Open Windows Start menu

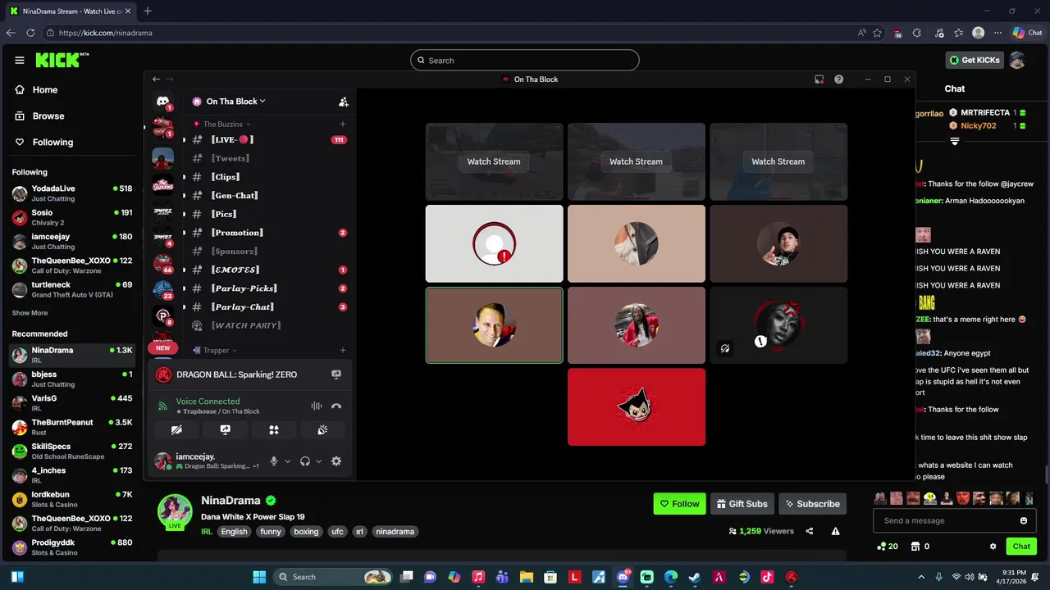[x=259, y=577]
